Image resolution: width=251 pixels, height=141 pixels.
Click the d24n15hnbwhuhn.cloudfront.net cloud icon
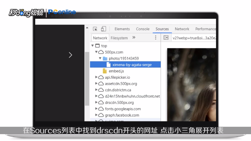(101, 96)
